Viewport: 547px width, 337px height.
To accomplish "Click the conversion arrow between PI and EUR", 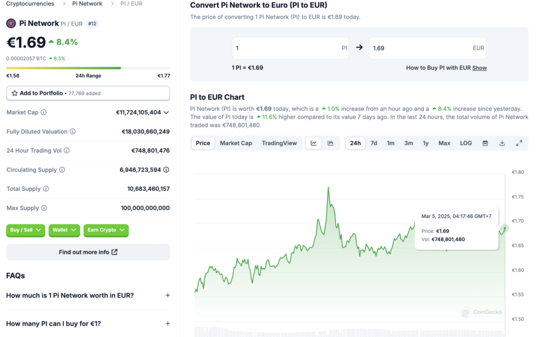I will coord(360,47).
